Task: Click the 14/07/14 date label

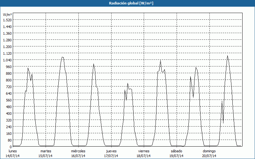Action: click(x=13, y=156)
